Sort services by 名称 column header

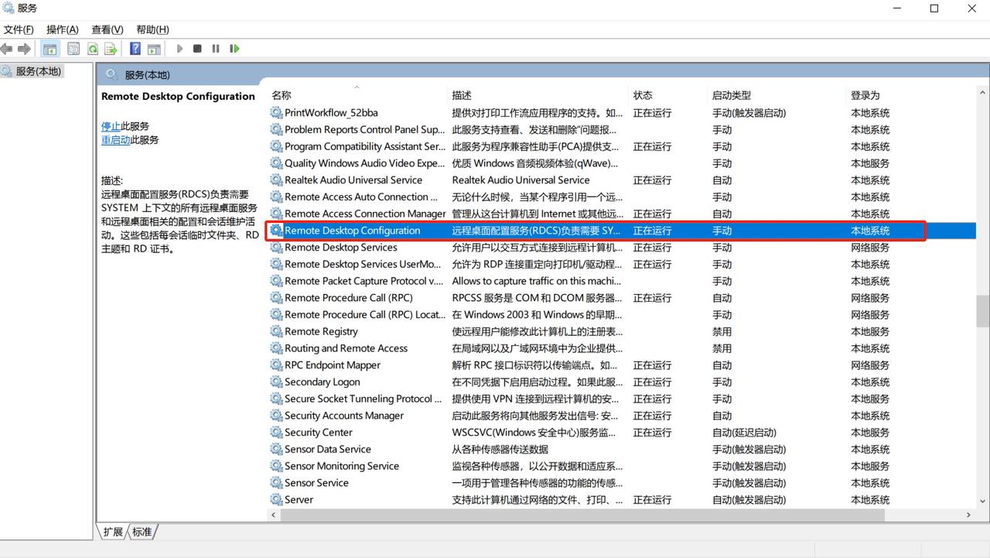282,95
